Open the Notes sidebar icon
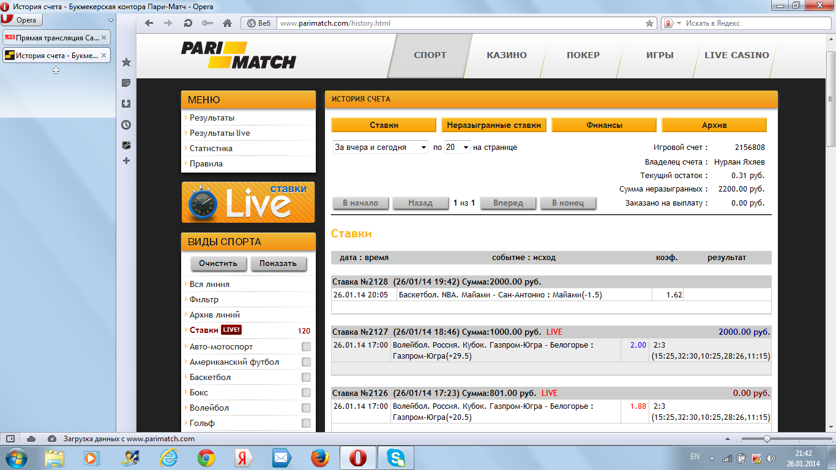This screenshot has width=836, height=470. pos(126,83)
